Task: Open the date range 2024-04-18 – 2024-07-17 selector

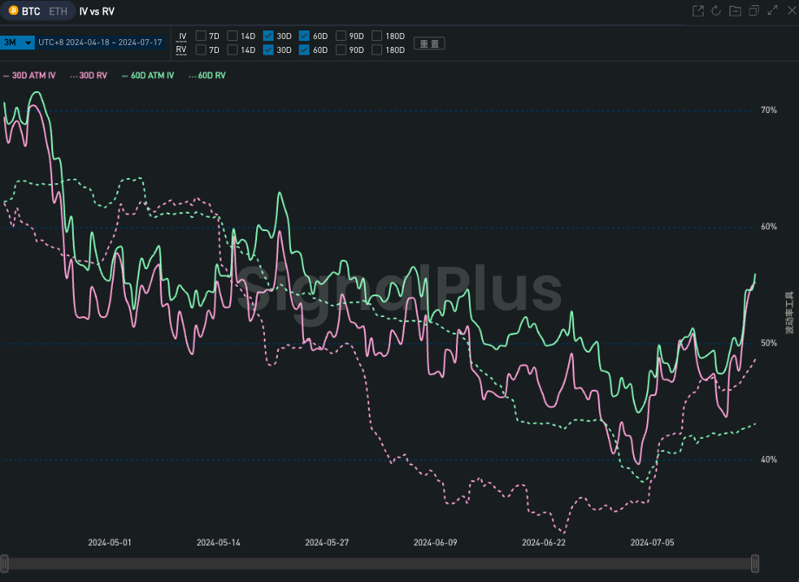Action: pyautogui.click(x=100, y=43)
